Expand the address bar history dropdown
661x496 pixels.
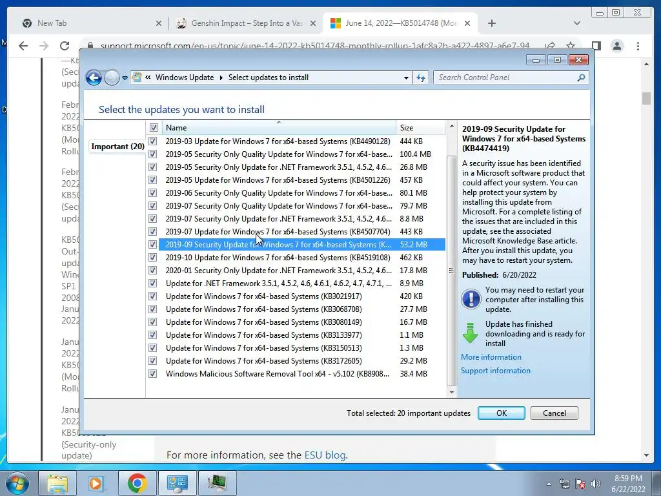[x=406, y=77]
